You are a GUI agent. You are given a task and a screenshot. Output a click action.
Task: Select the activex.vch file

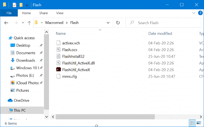71,43
